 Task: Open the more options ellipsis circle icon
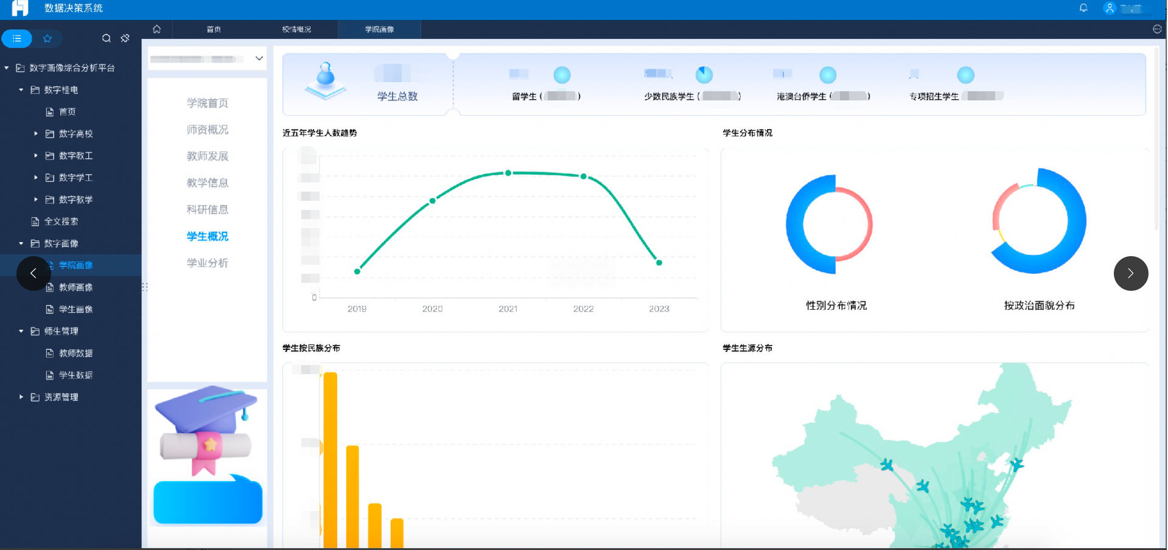[x=1157, y=29]
